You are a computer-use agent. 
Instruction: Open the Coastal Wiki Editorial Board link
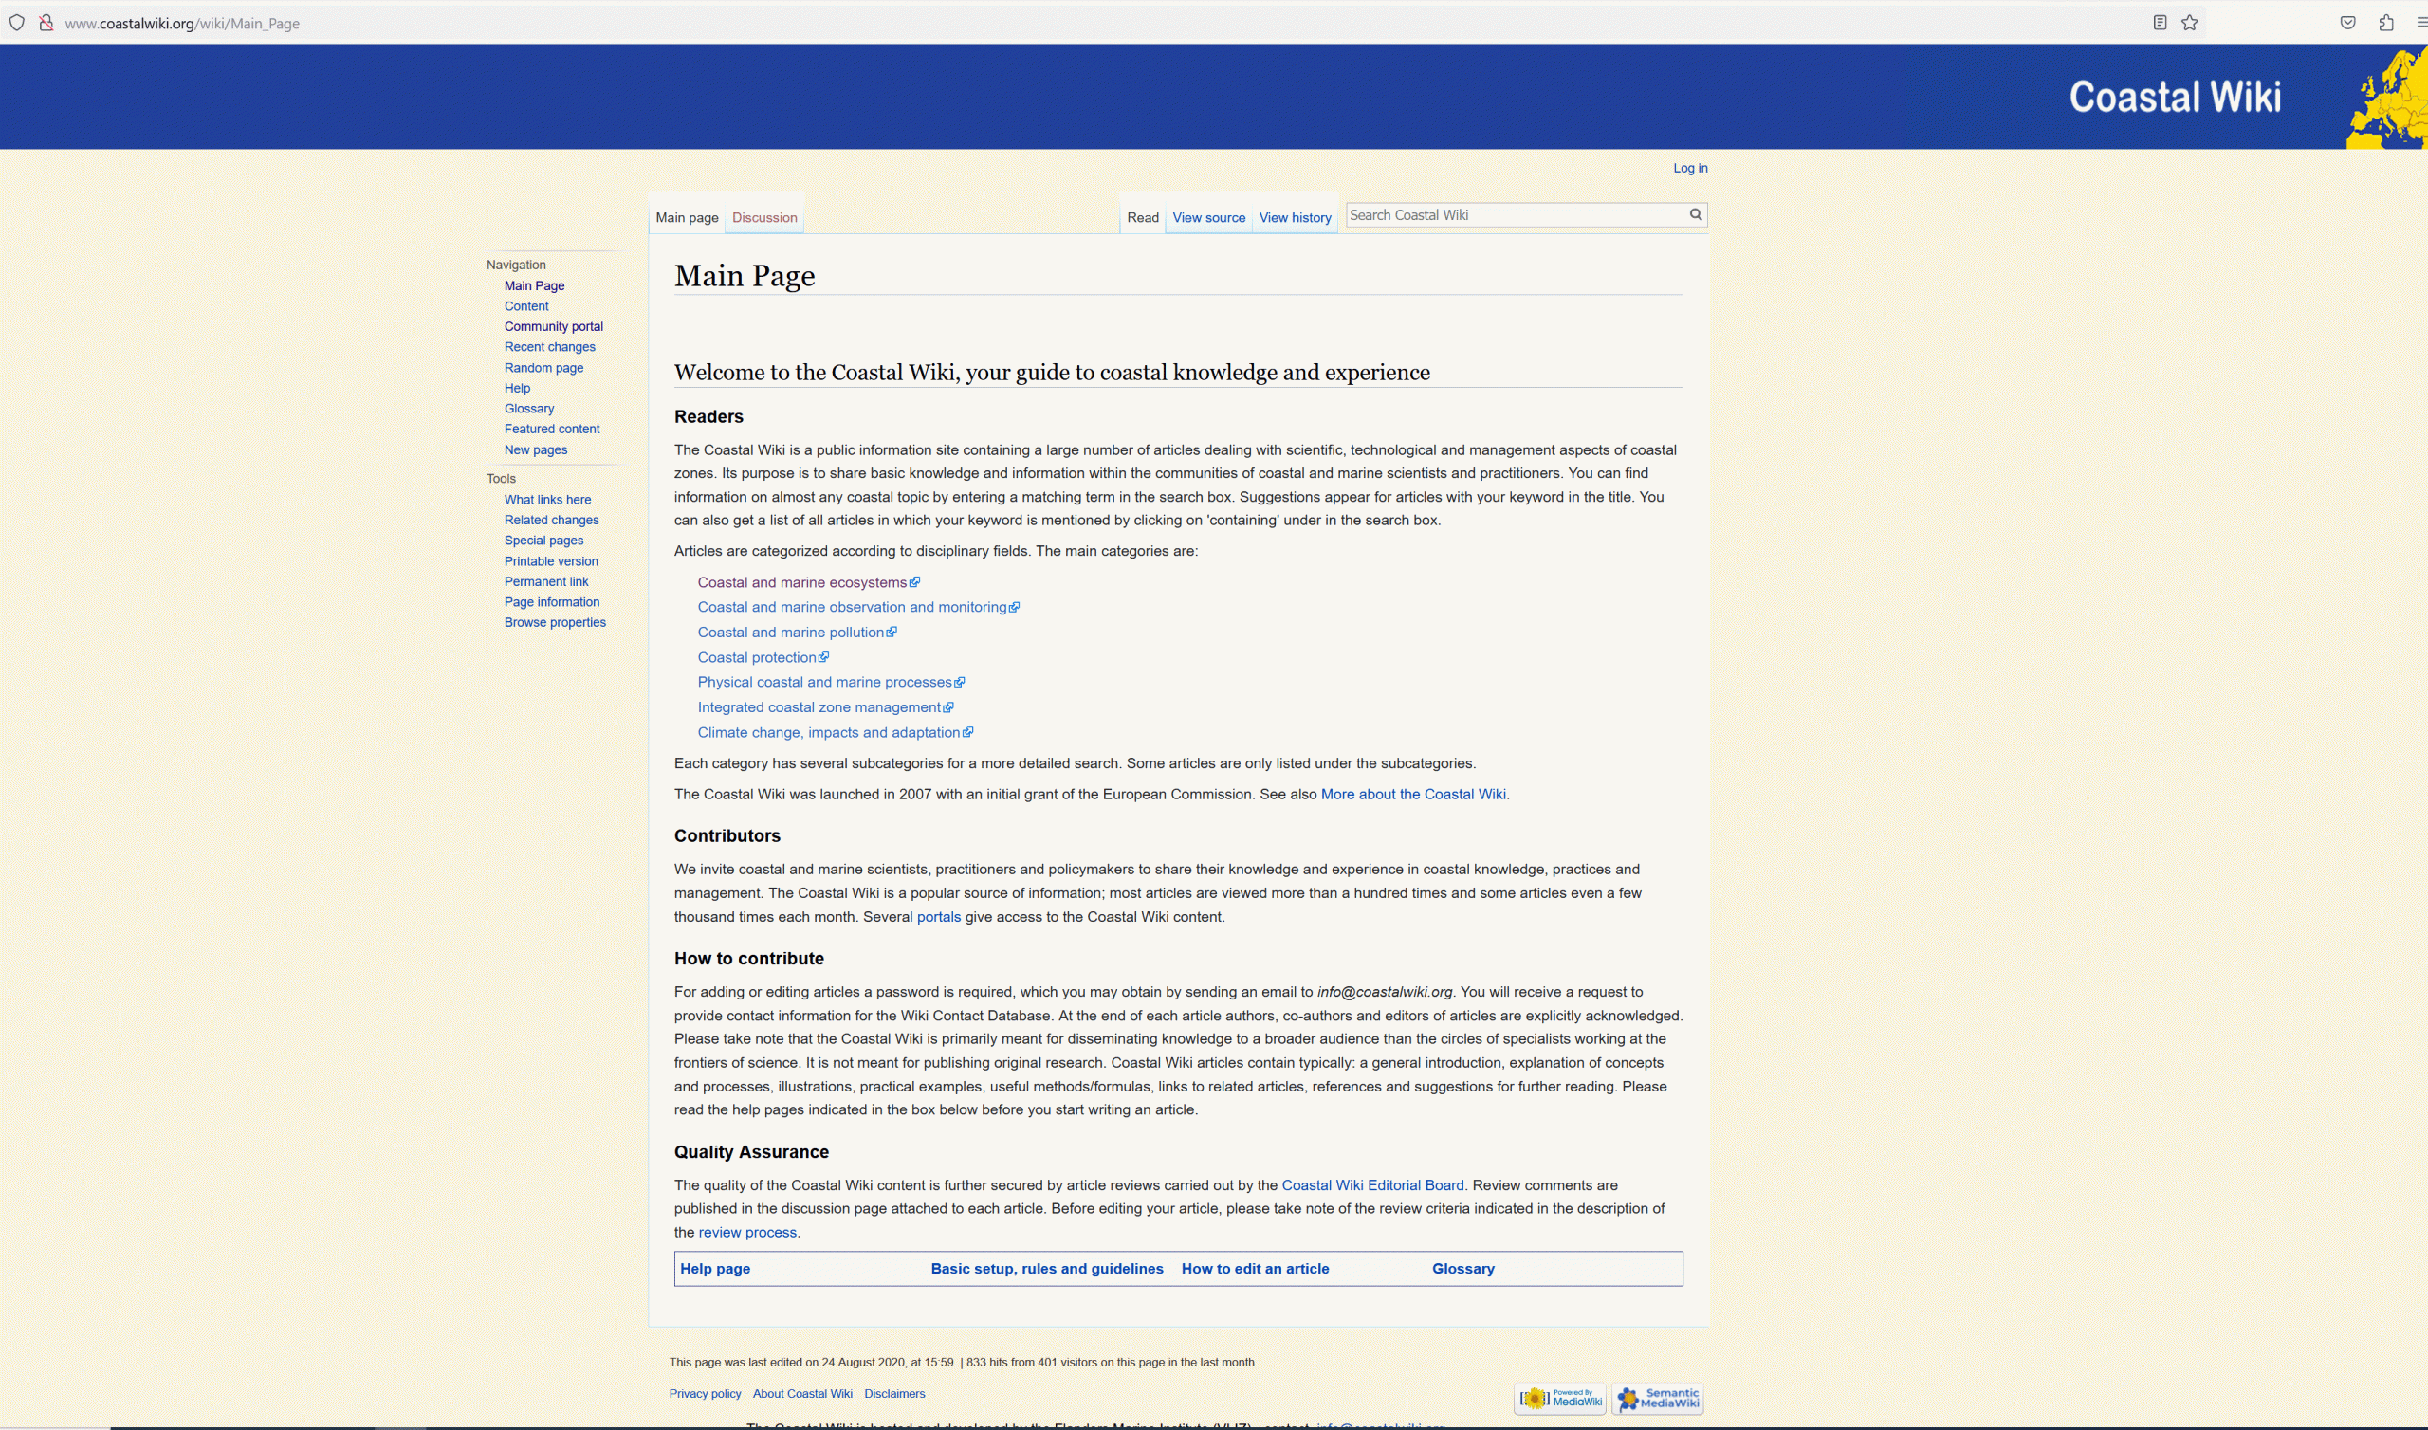[1373, 1185]
